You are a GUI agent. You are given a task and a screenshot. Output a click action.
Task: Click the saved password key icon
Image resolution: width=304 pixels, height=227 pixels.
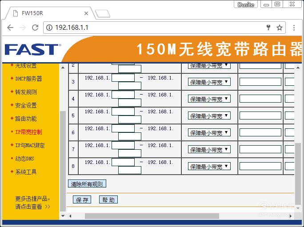[268, 28]
